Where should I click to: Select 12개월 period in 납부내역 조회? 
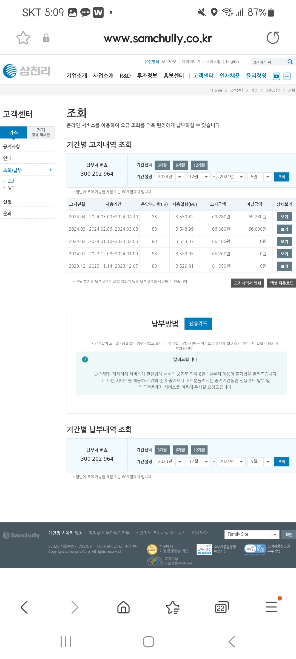199,450
